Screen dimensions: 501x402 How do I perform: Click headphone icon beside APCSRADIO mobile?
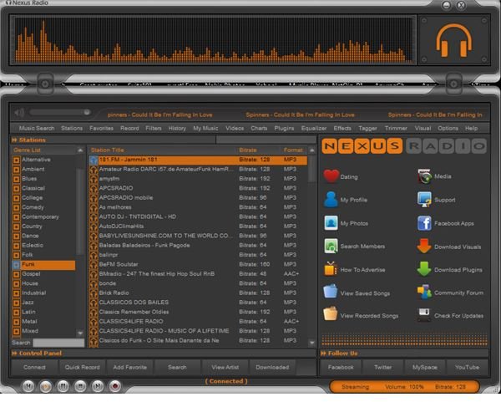[94, 198]
